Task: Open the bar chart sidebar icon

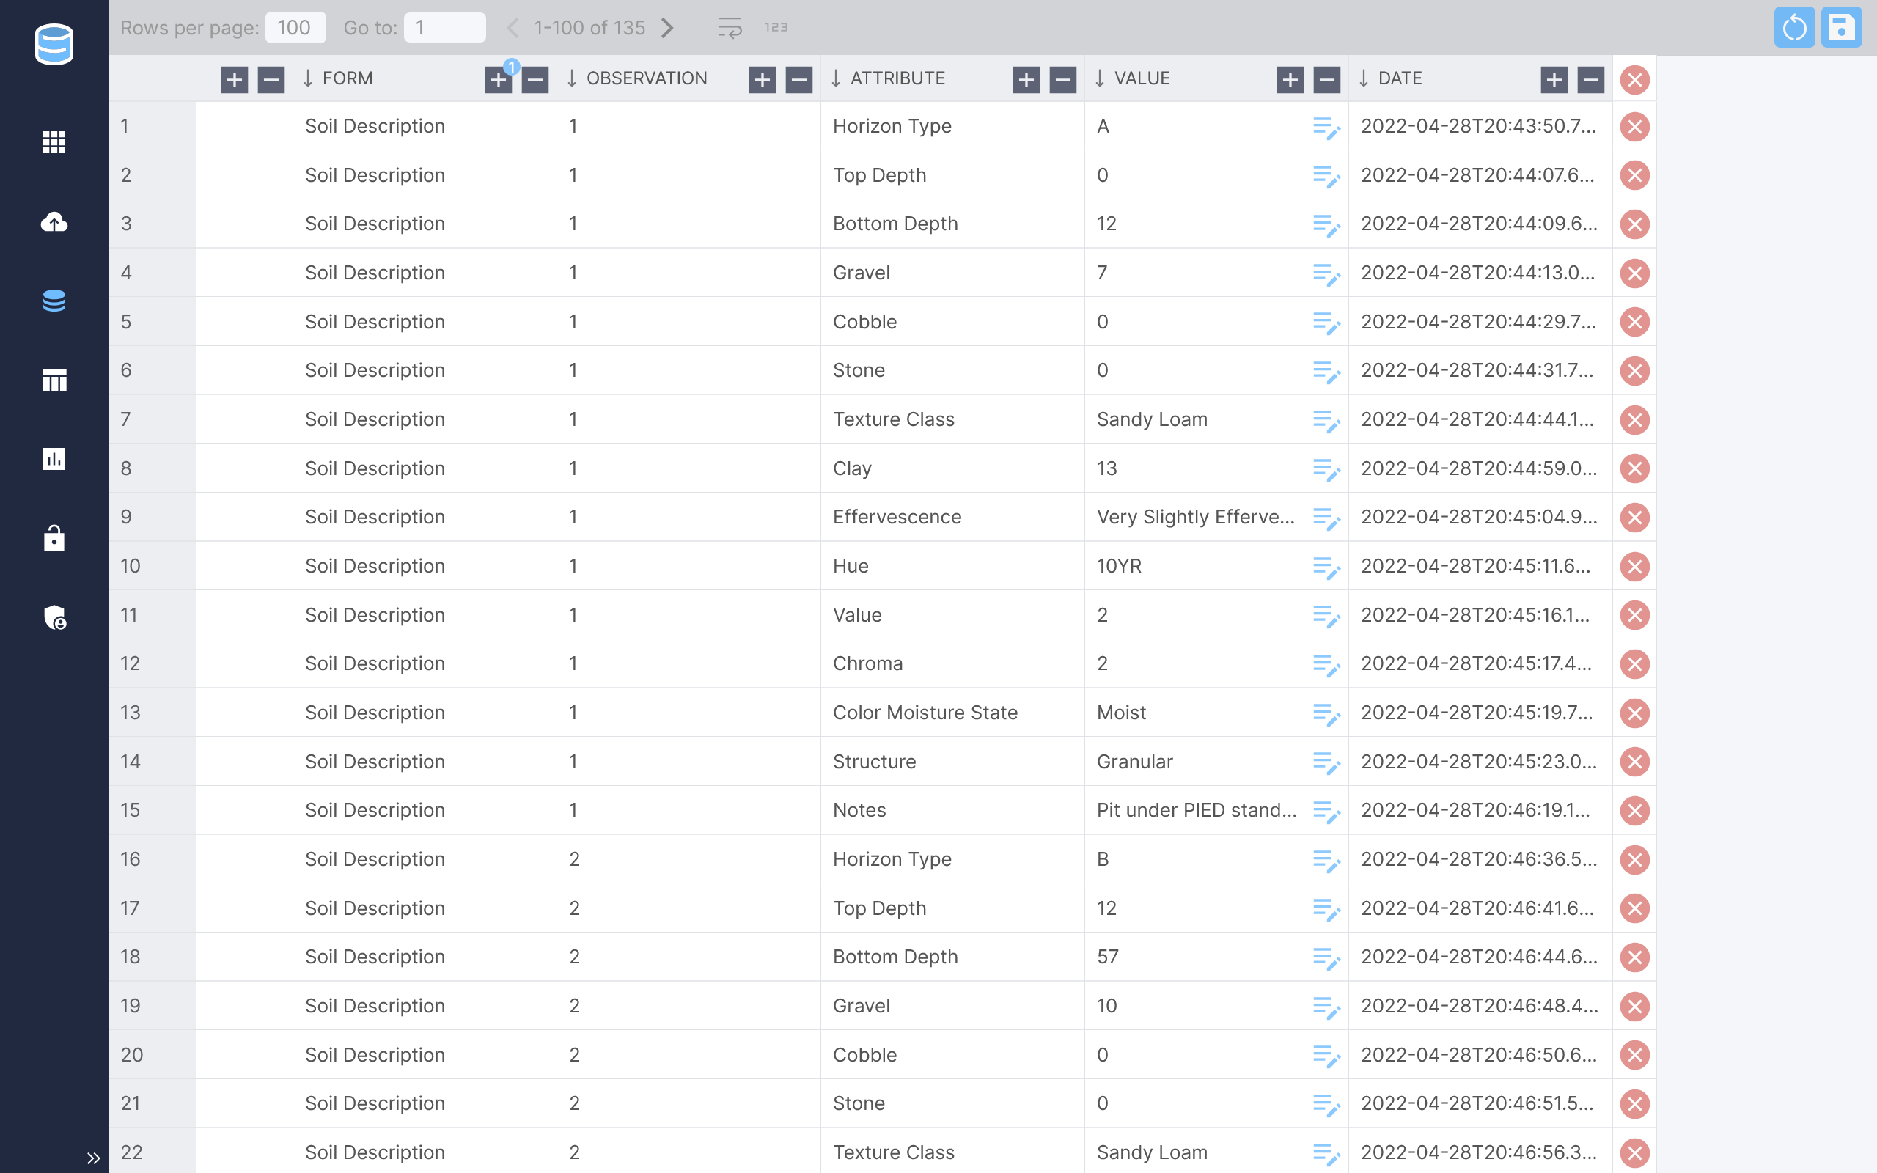Action: point(54,458)
